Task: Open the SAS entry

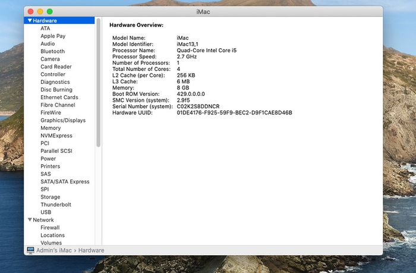Action: [45, 174]
